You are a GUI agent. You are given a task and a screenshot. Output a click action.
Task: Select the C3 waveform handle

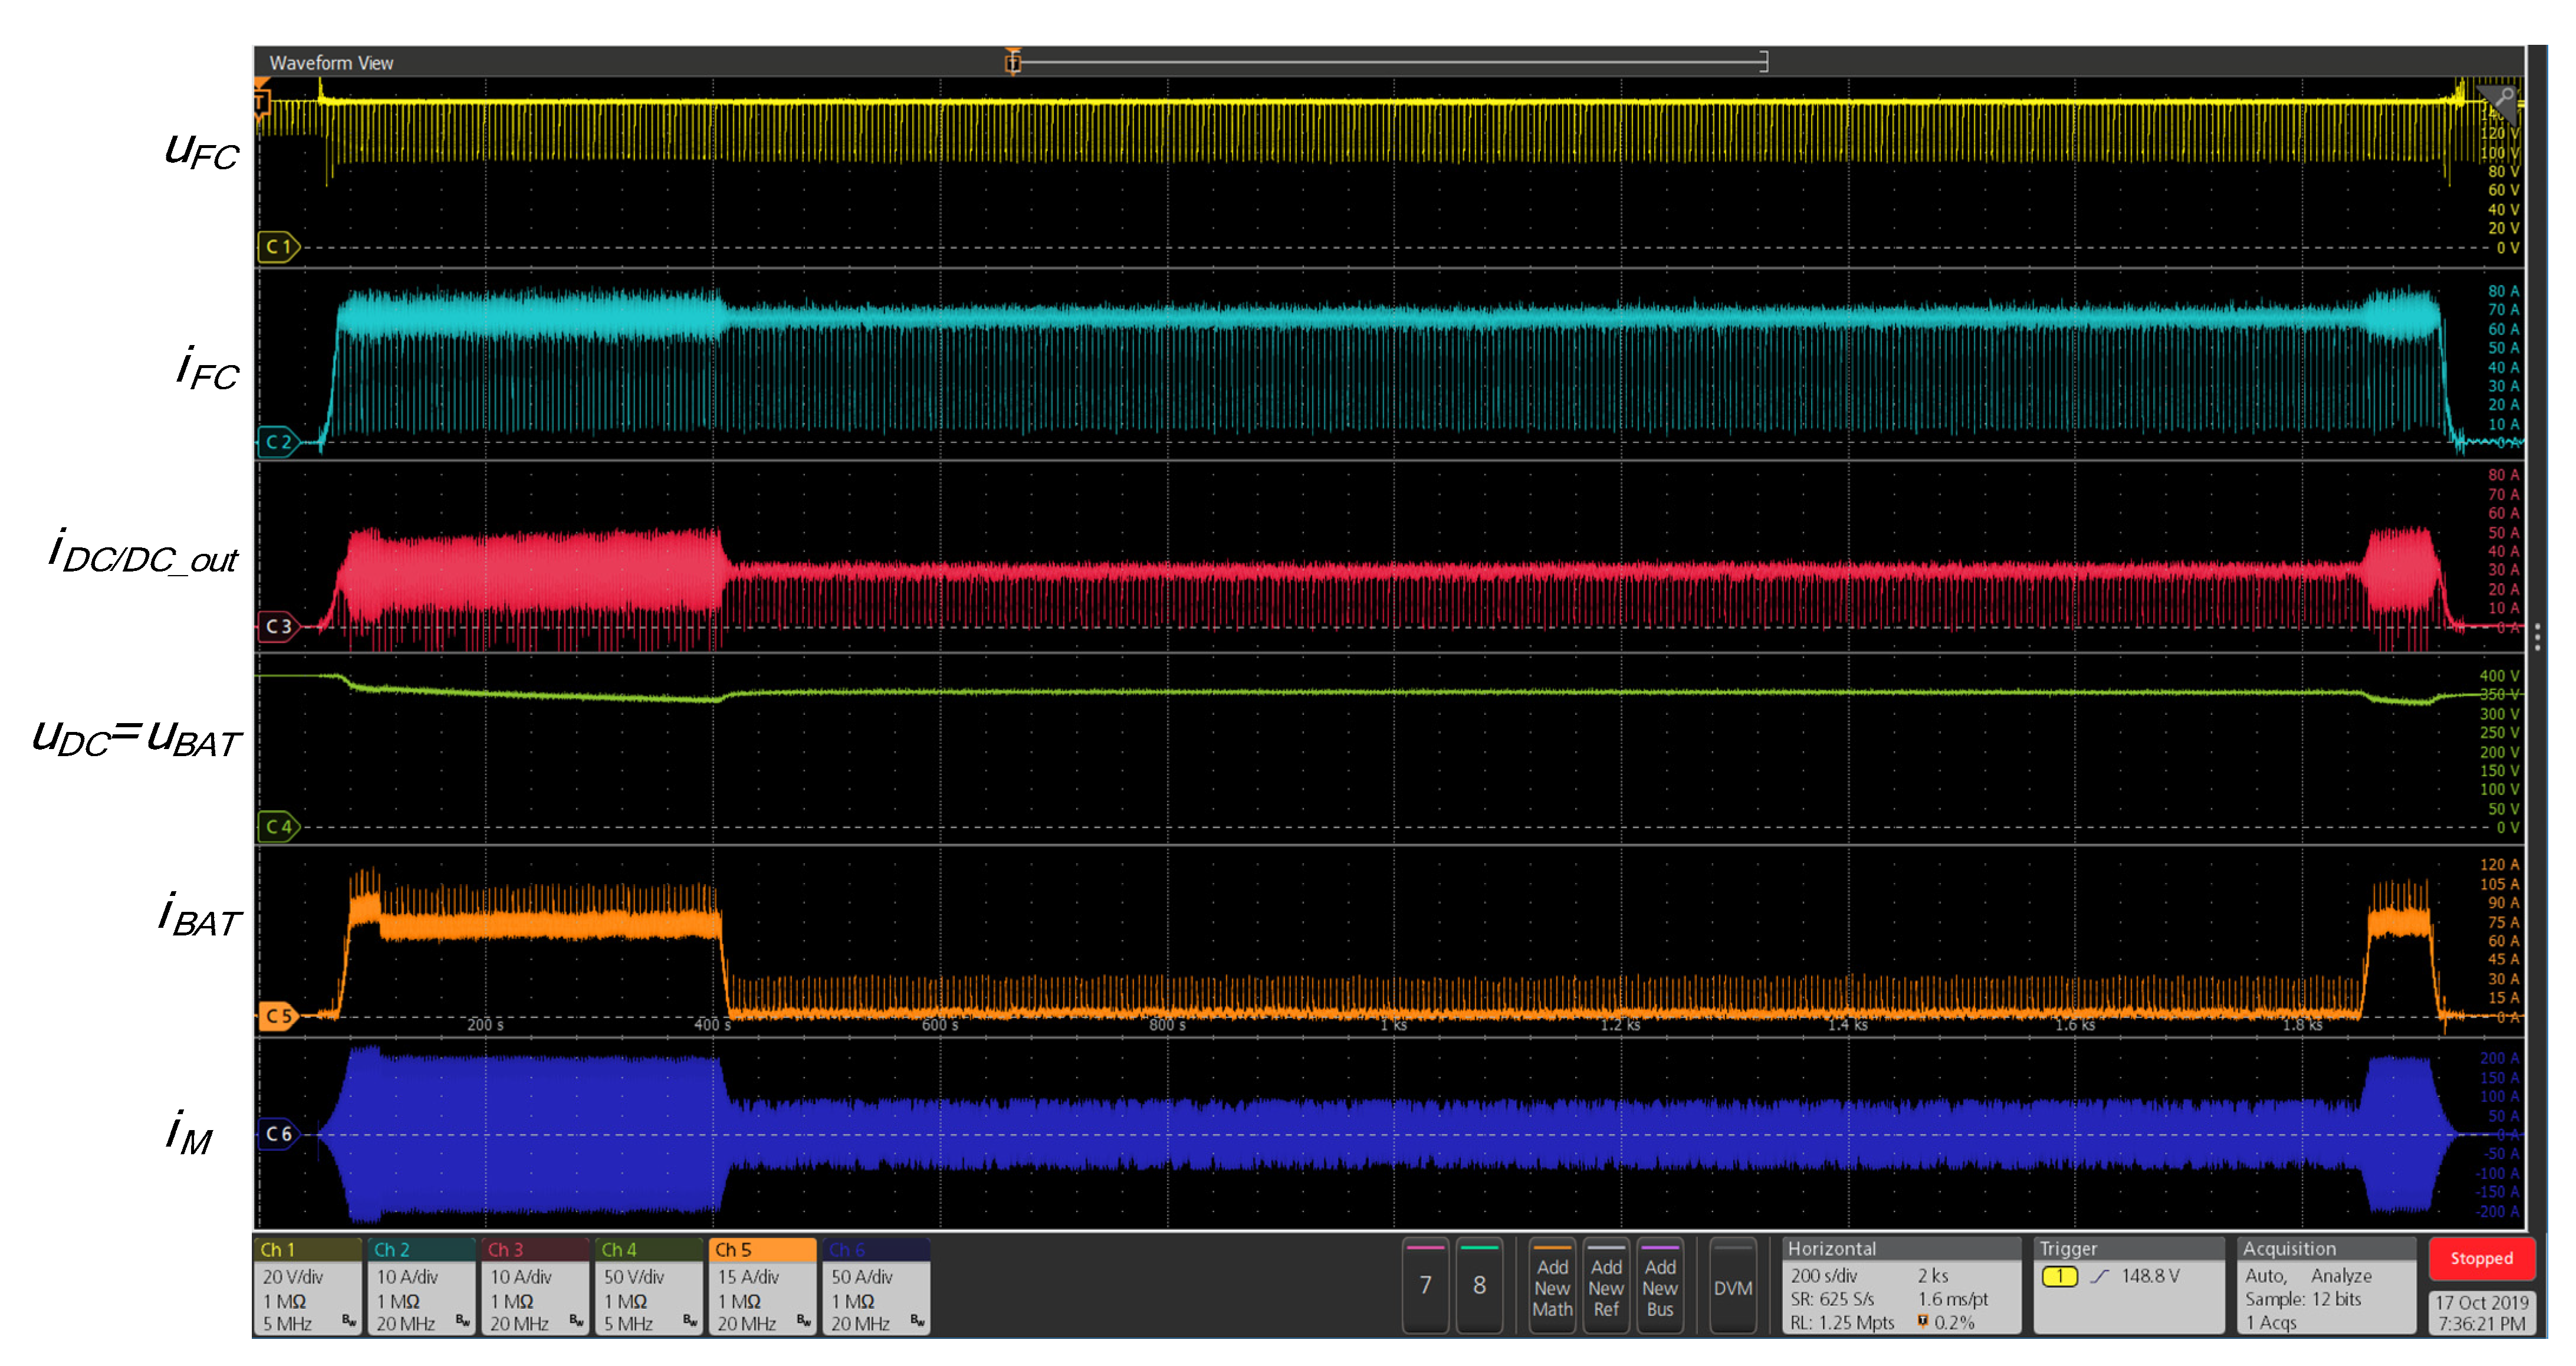pyautogui.click(x=278, y=627)
